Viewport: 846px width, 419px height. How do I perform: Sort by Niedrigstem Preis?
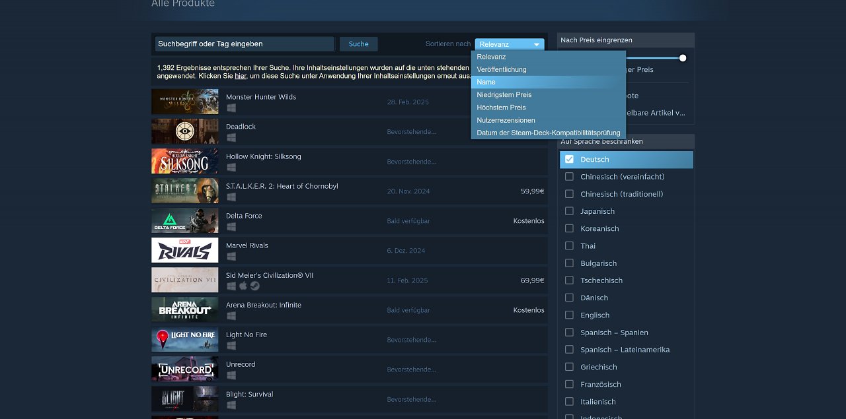pyautogui.click(x=549, y=95)
